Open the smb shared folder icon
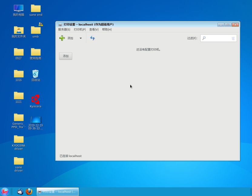This screenshot has height=196, width=252. [35, 30]
